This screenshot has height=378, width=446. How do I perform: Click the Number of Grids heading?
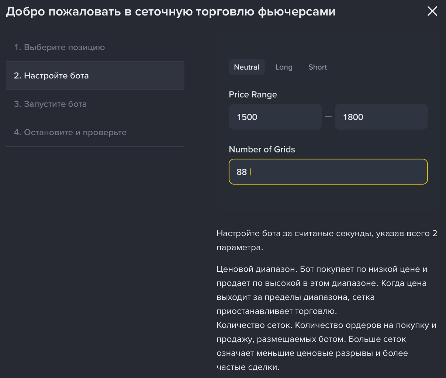click(262, 149)
